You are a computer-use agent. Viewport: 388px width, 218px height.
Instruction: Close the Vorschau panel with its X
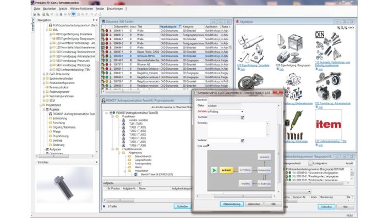tap(96, 162)
